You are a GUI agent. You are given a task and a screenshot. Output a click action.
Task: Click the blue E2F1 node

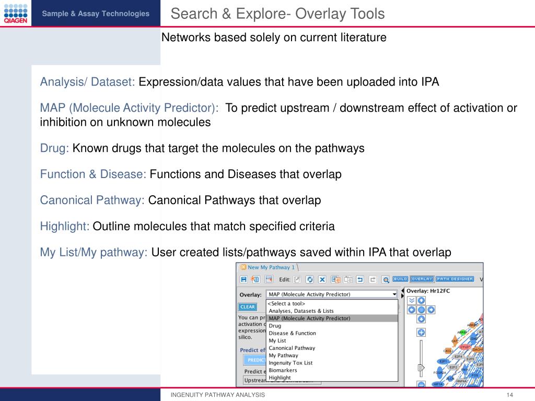click(x=443, y=361)
